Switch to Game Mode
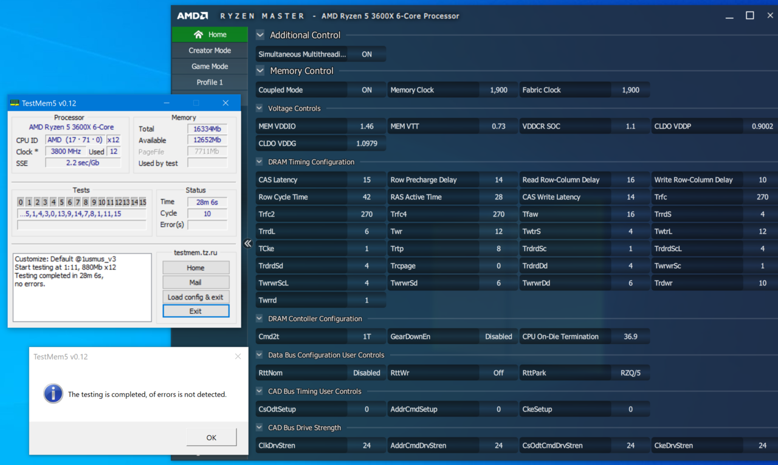This screenshot has width=778, height=465. click(x=210, y=66)
